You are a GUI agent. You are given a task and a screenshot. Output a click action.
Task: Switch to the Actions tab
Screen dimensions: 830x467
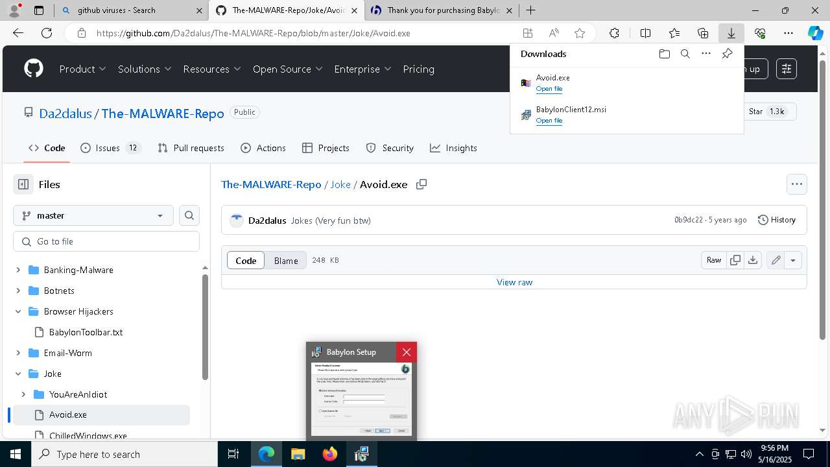point(263,148)
